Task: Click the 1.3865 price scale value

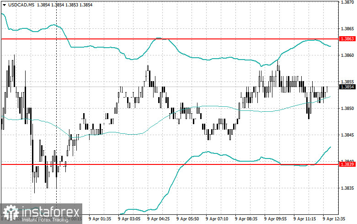Action: click(x=347, y=29)
